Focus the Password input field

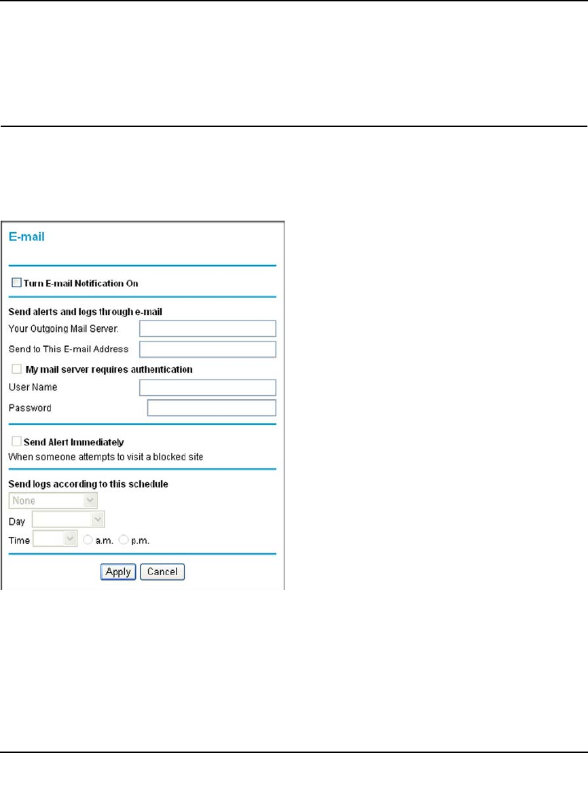pos(212,408)
